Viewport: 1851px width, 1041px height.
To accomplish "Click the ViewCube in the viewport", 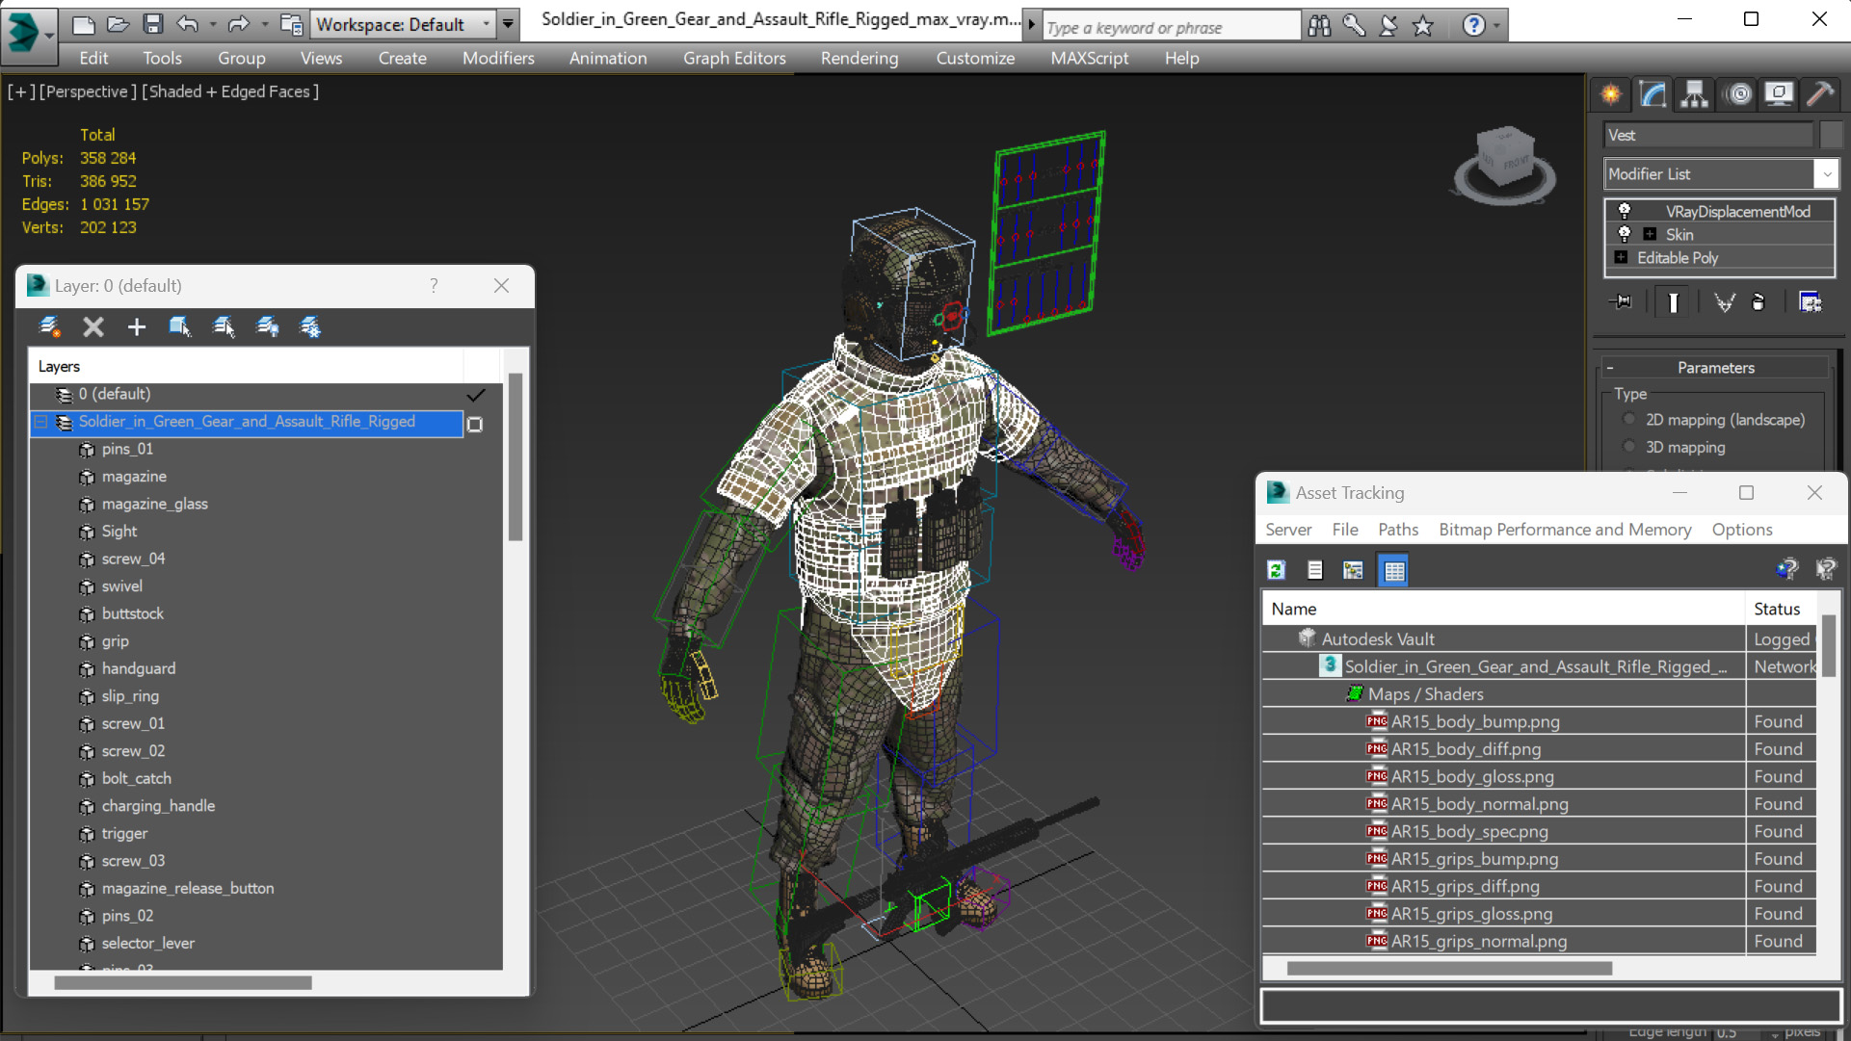I will tap(1504, 164).
